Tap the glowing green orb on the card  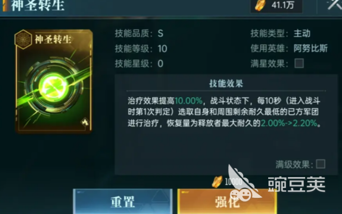(x=54, y=87)
